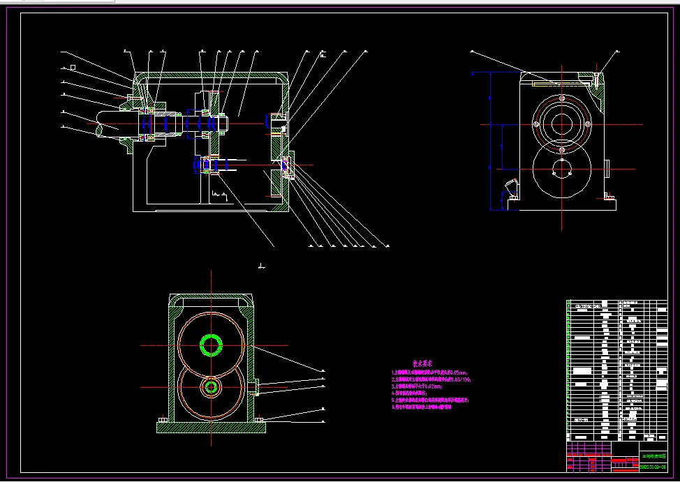Select the magenta 技术要求 heading text

(x=422, y=364)
